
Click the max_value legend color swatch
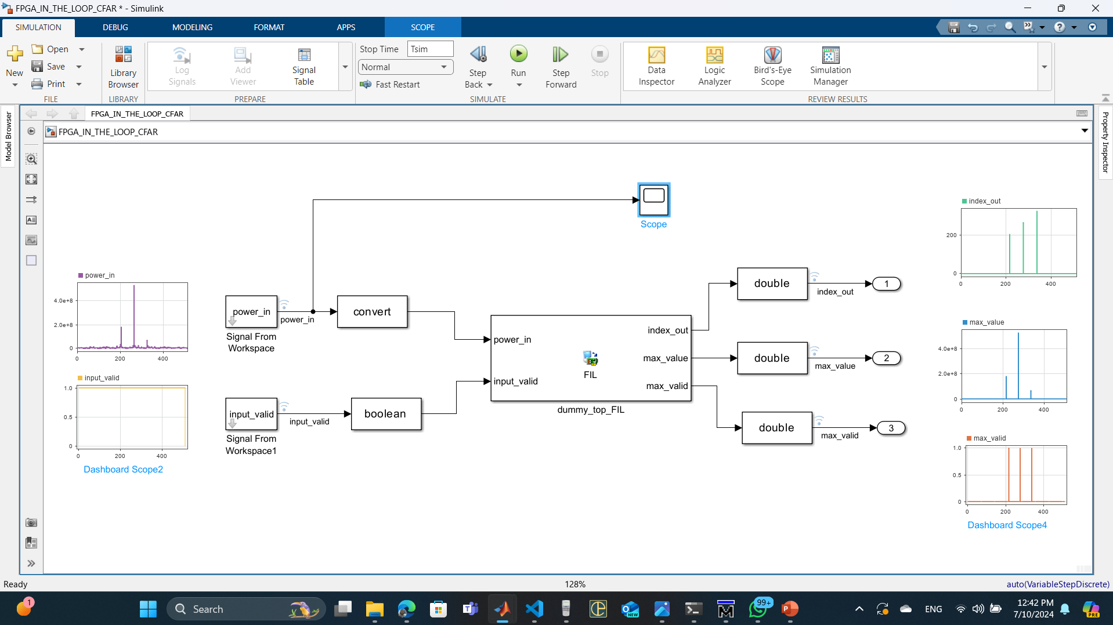click(x=965, y=322)
